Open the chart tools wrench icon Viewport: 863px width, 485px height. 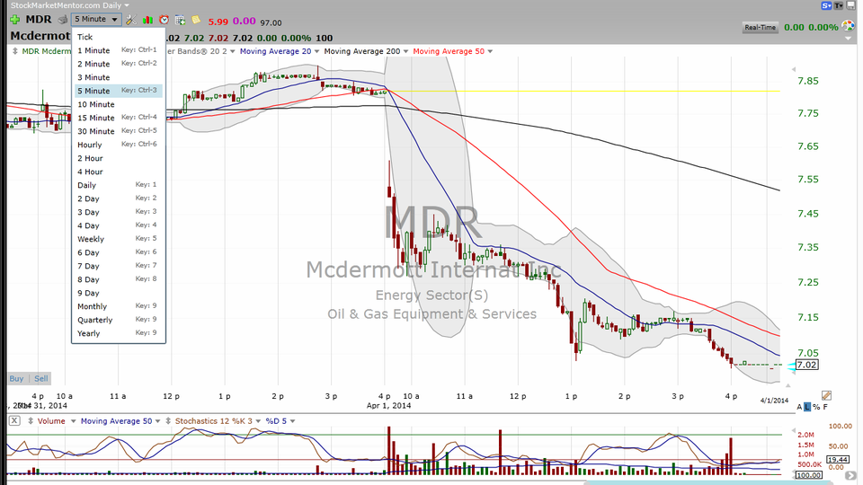click(131, 20)
